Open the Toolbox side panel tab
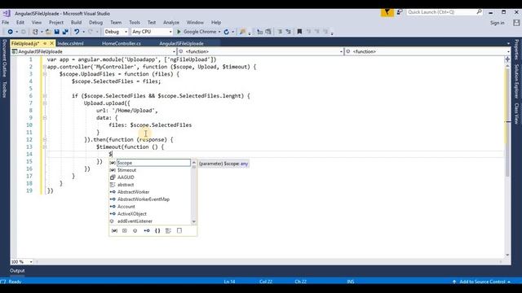The image size is (522, 293). point(4,90)
